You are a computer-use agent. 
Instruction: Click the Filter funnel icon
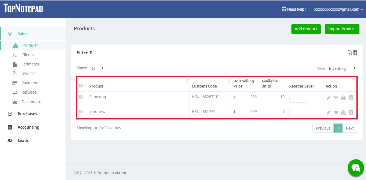click(x=91, y=53)
